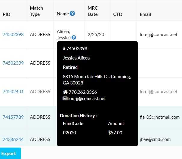Click the info icon next to Alicea, Jessica
Image resolution: width=182 pixels, height=159 pixels.
pyautogui.click(x=74, y=38)
